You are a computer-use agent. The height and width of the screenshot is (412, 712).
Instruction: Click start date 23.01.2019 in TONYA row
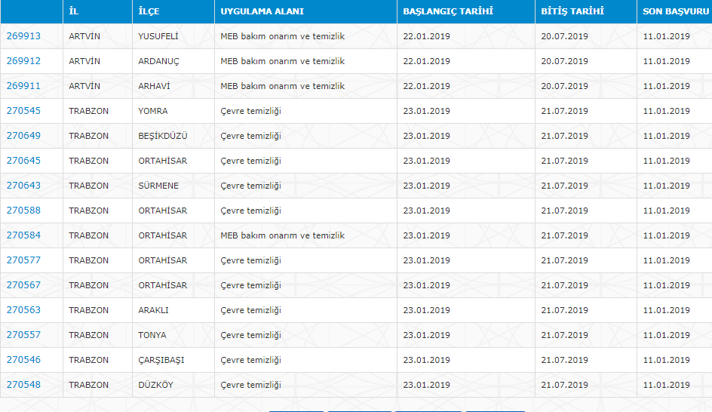pos(426,335)
